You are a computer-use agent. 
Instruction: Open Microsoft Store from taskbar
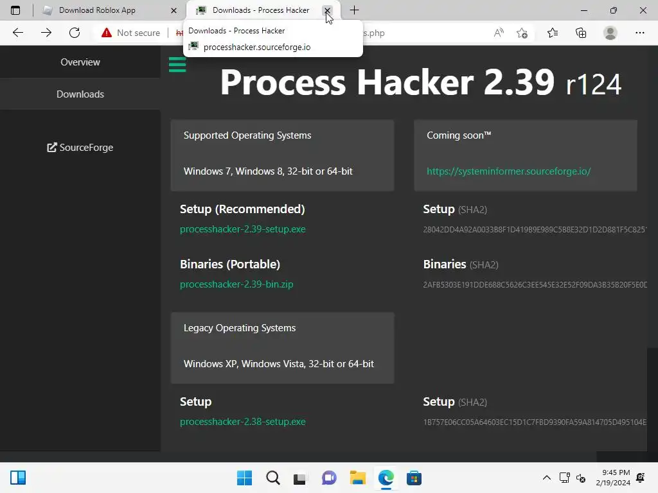coord(414,478)
